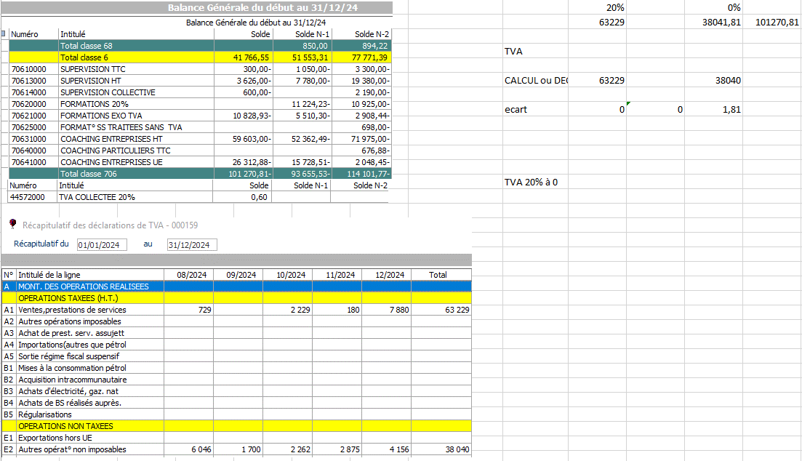Image resolution: width=802 pixels, height=461 pixels.
Task: Select the Achat de prest. serv. assujett line
Action: click(x=236, y=333)
